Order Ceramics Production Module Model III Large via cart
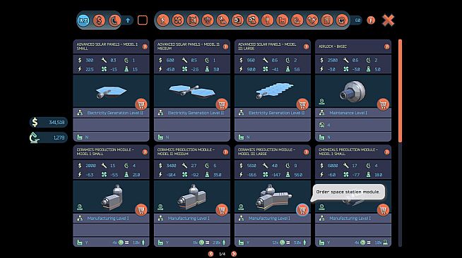 (302, 209)
